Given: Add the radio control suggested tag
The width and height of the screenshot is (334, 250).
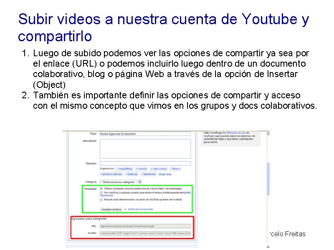Looking at the screenshot, I should point(159,168).
